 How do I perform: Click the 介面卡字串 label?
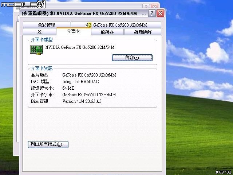[x=42, y=95]
